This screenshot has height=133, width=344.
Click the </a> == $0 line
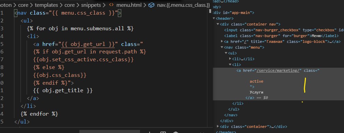coord(257,98)
